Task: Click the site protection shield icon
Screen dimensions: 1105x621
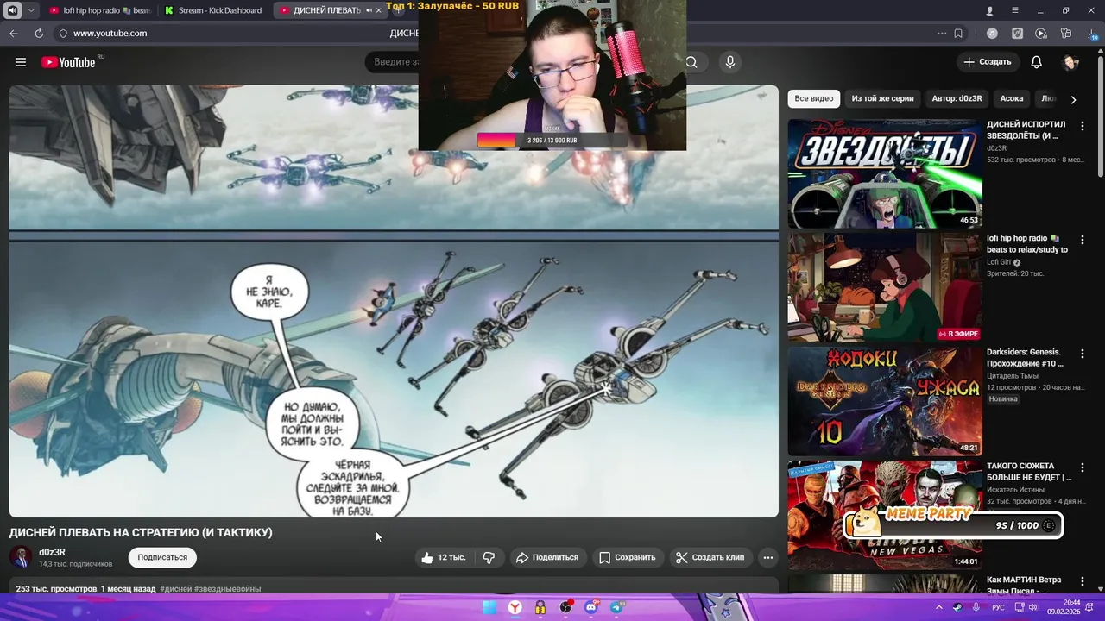Action: [x=62, y=34]
